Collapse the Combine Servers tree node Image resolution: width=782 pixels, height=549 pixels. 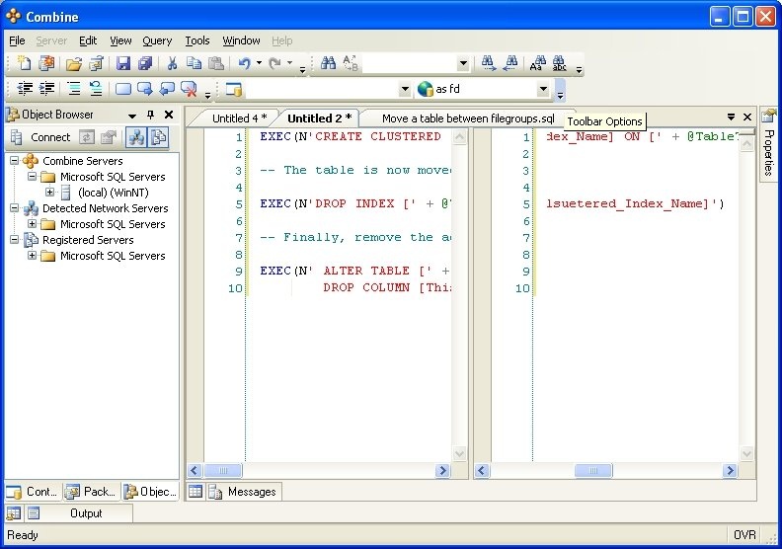[x=15, y=161]
